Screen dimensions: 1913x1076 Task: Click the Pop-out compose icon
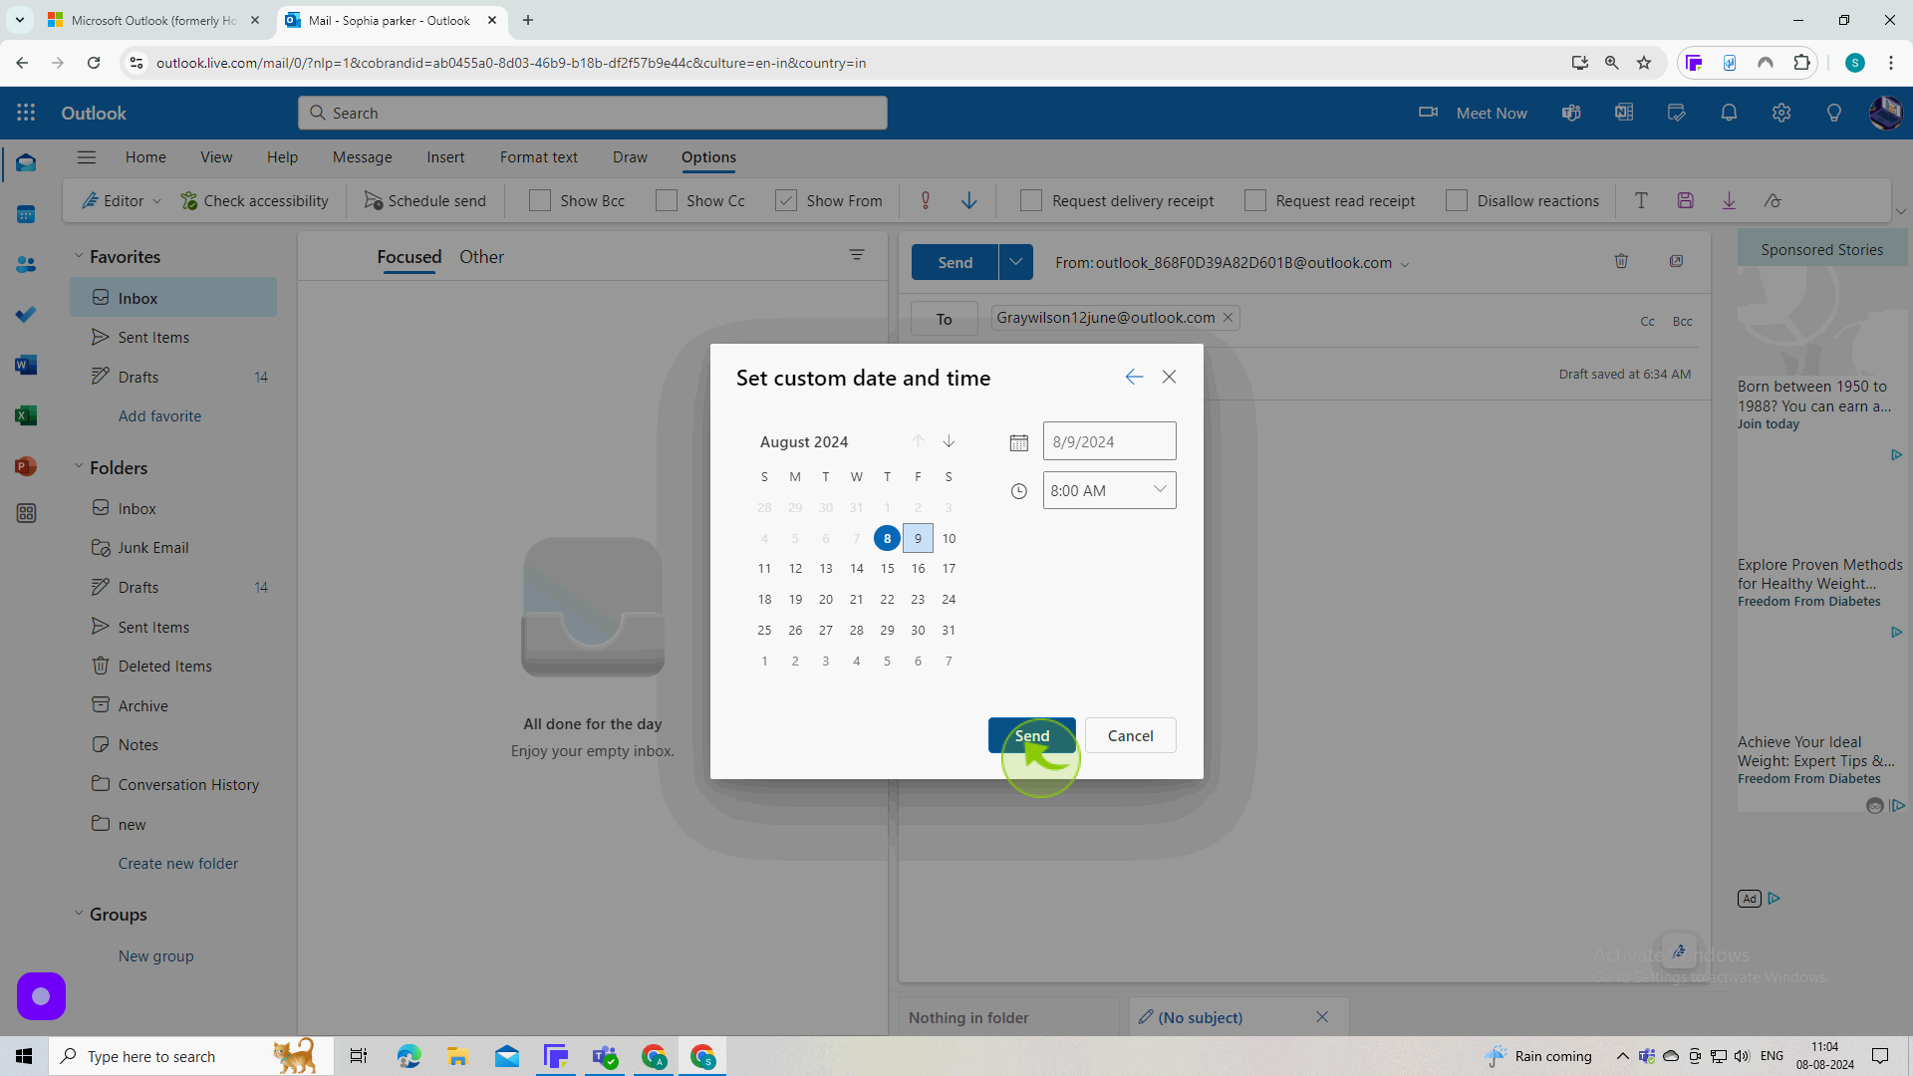point(1677,259)
